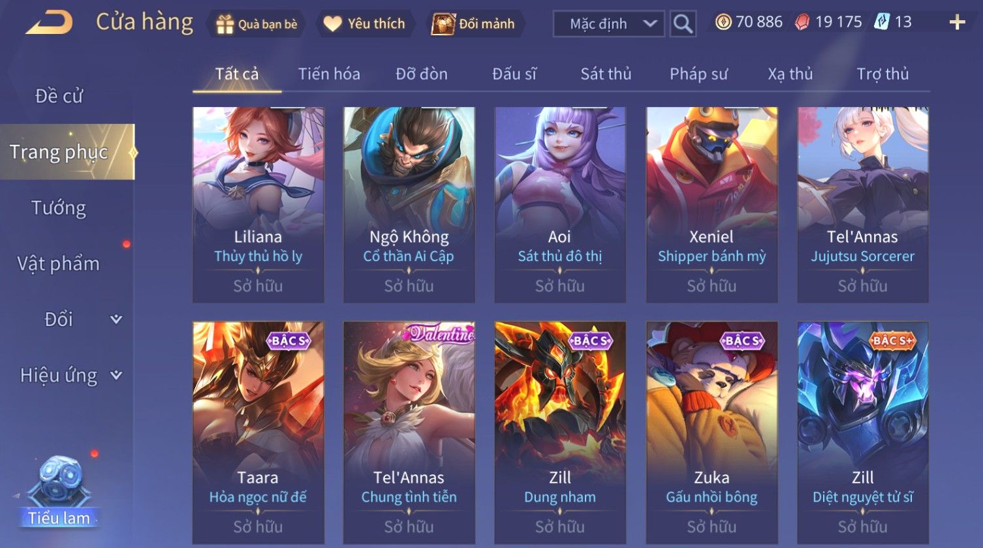
Task: Click the back arrow icon
Action: (x=49, y=23)
